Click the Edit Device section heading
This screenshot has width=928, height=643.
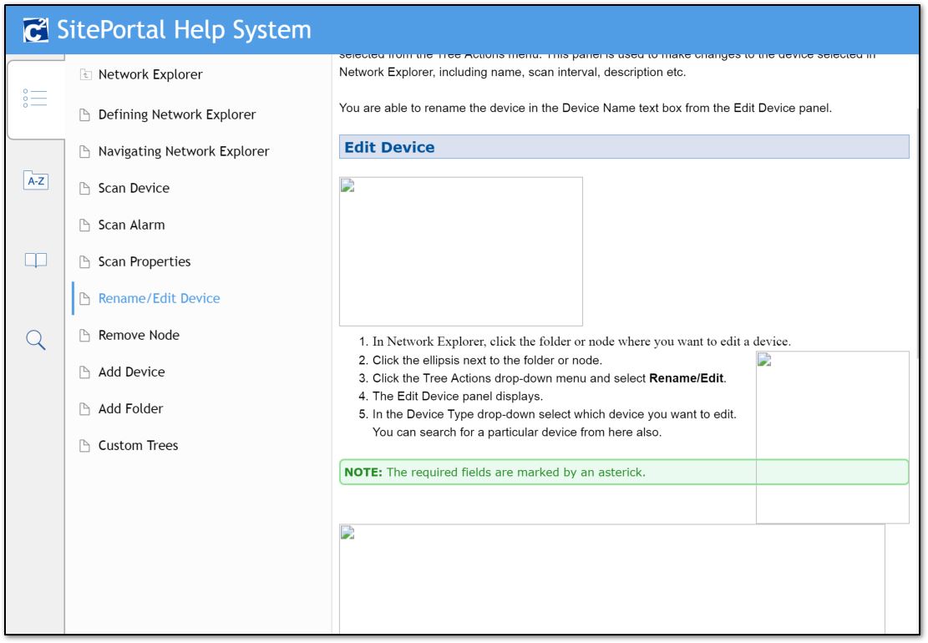(624, 147)
